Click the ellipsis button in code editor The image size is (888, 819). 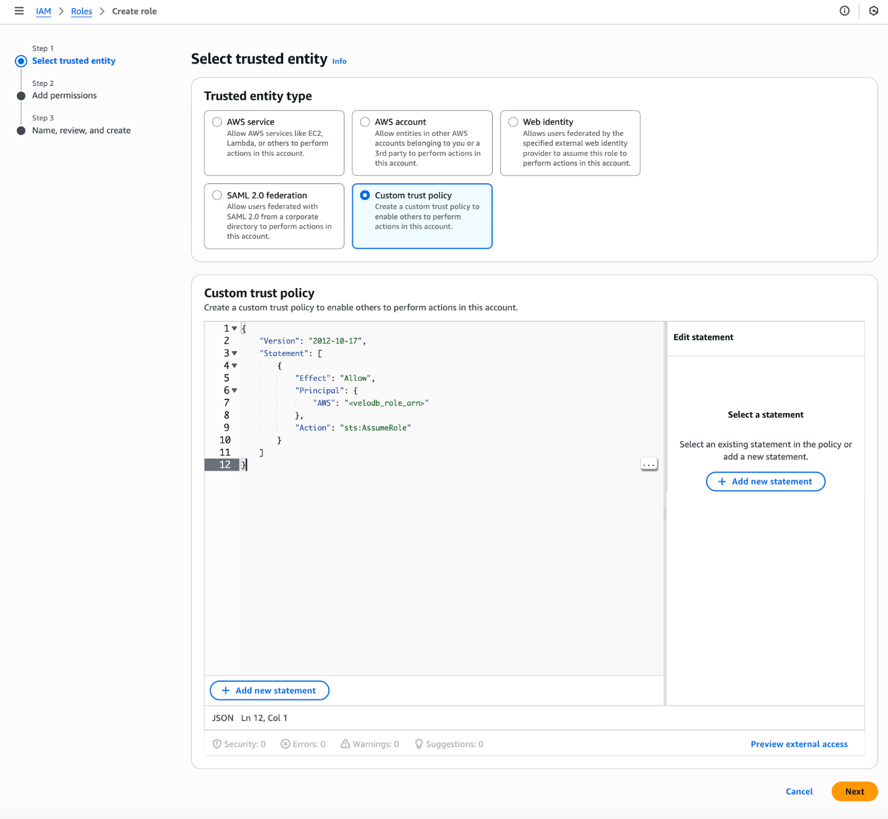coord(649,464)
